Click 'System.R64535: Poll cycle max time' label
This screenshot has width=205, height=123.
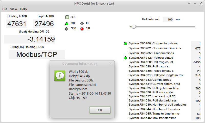tap(154, 88)
